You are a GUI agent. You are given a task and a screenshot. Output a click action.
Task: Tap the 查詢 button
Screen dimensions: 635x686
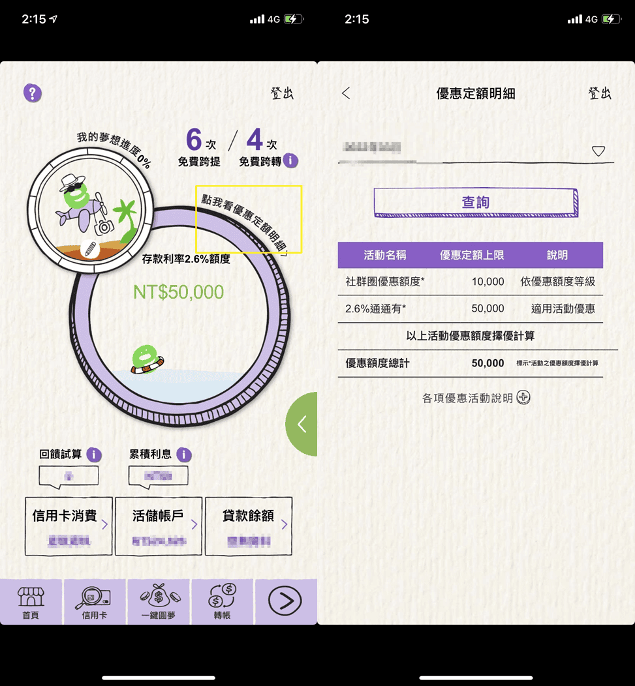tap(476, 202)
